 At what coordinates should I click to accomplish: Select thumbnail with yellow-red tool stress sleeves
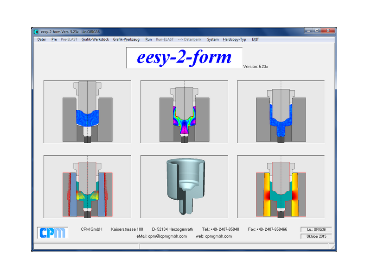click(281, 187)
